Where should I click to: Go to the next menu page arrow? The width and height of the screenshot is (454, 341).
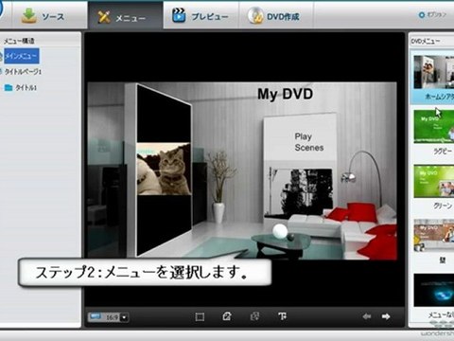(x=386, y=316)
